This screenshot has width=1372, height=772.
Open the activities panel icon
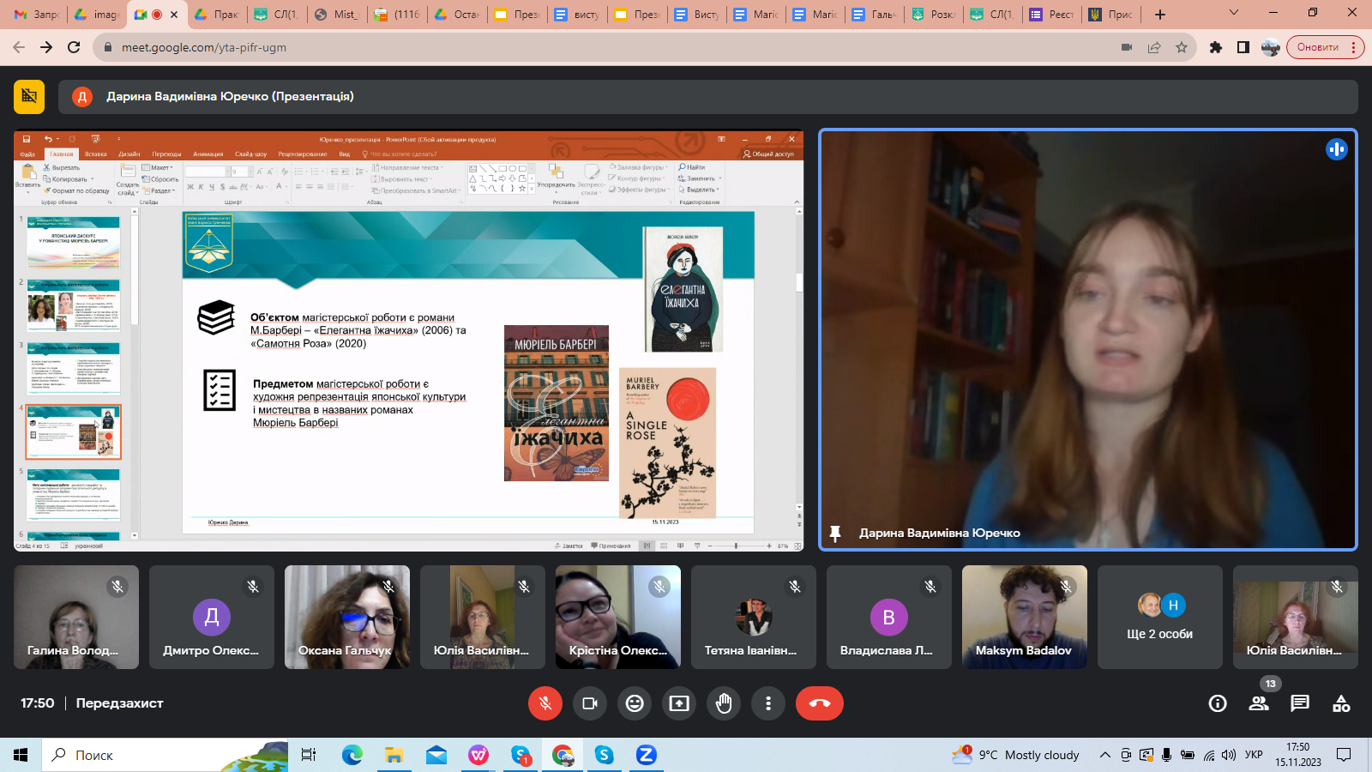coord(1341,703)
